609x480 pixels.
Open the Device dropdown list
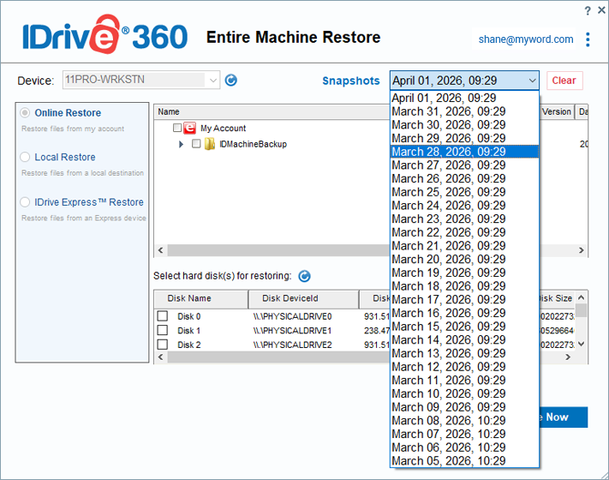coord(212,81)
